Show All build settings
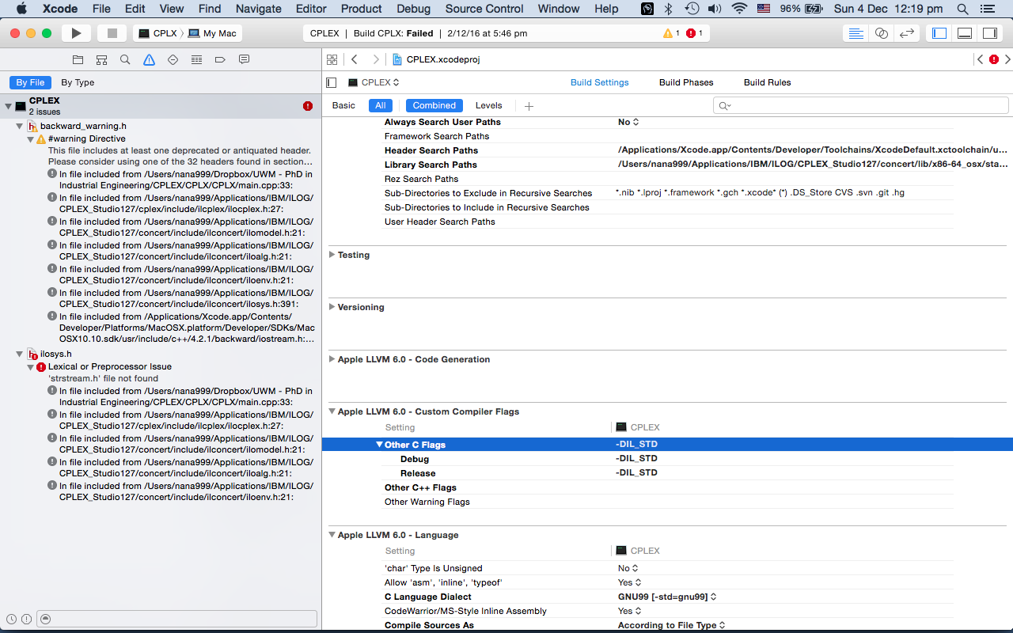 click(x=381, y=105)
